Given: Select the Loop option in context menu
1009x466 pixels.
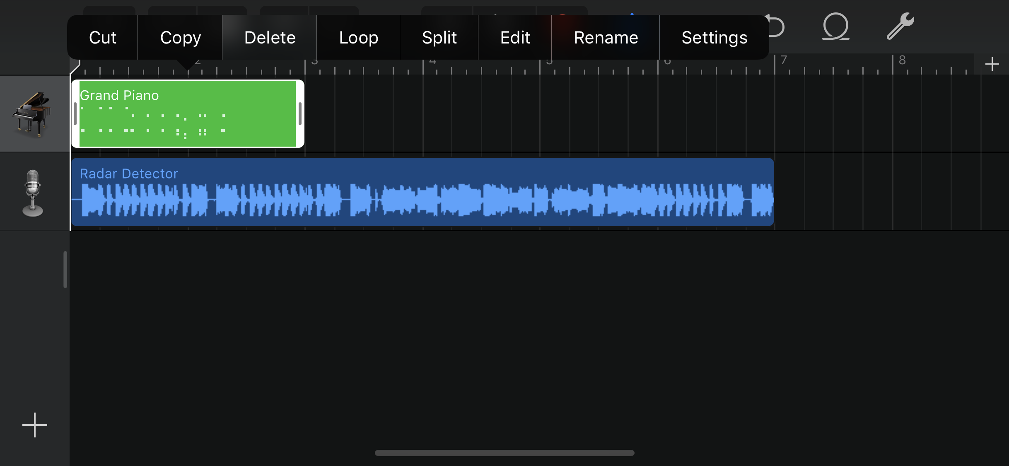Looking at the screenshot, I should (x=358, y=37).
